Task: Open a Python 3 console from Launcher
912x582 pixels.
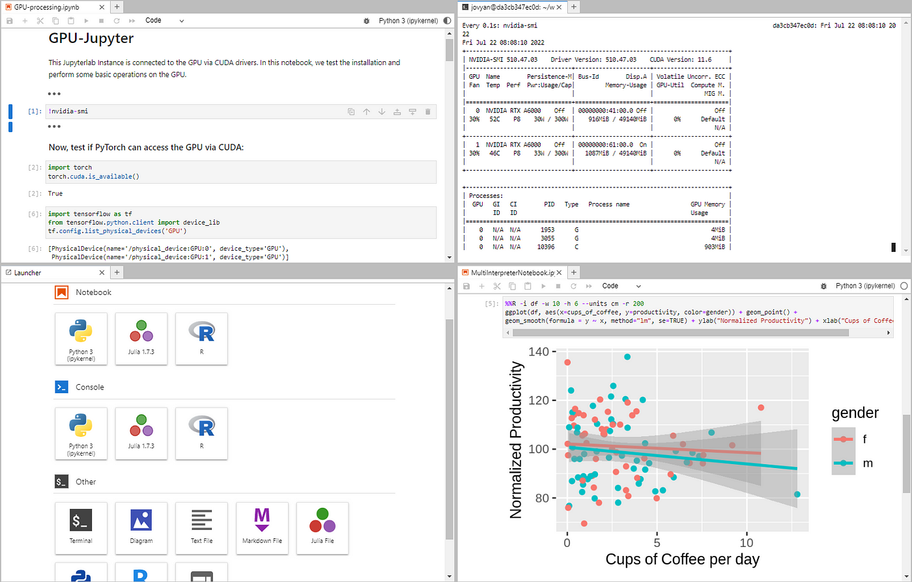Action: 81,433
